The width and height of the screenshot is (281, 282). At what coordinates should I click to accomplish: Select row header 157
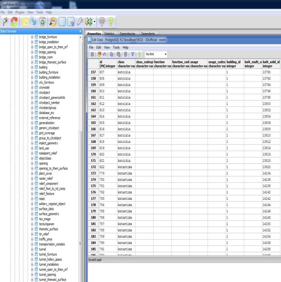tap(93, 72)
